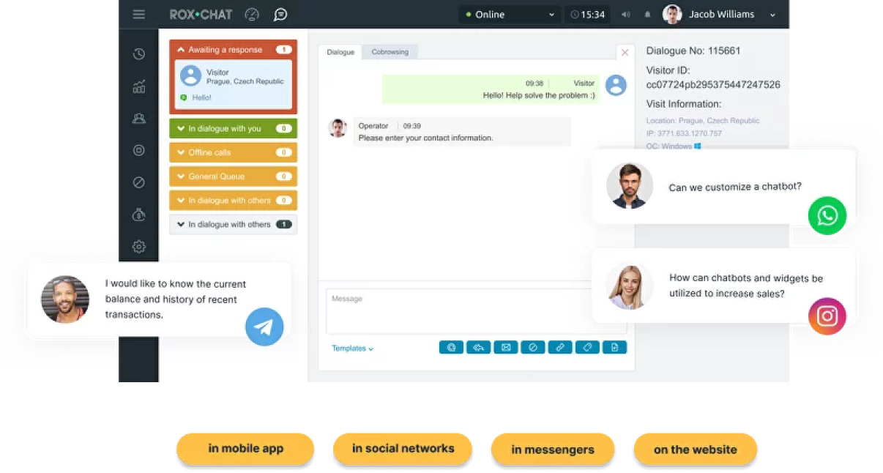
Task: Click the 'in messengers' yellow button
Action: [x=553, y=450]
